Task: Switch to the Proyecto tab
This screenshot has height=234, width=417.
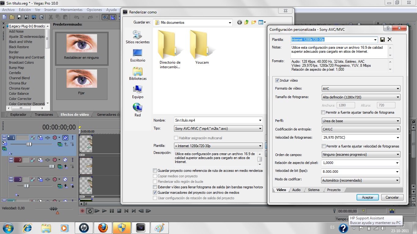Action: pos(334,190)
